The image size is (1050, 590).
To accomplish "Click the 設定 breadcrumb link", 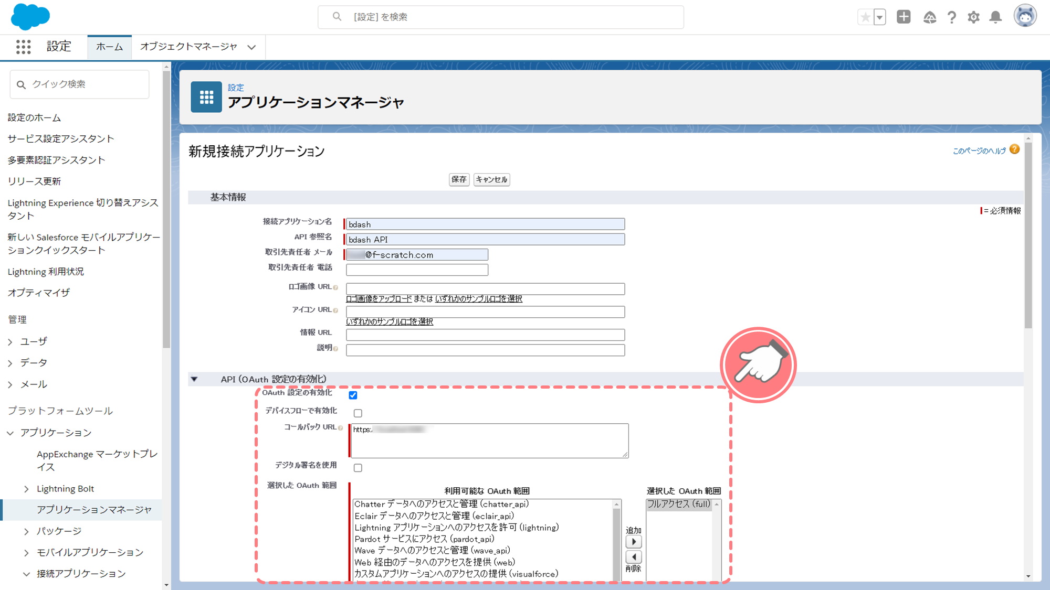I will click(x=236, y=88).
